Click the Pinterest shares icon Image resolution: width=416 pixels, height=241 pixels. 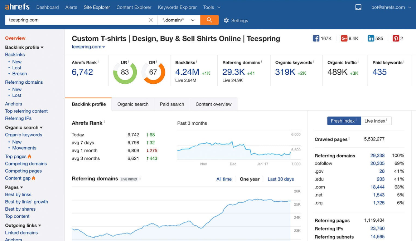pos(396,39)
